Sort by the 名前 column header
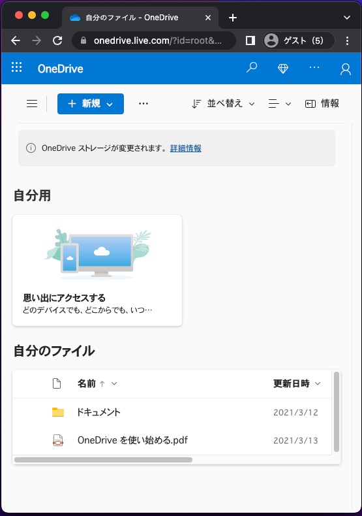362x516 pixels. pos(87,383)
